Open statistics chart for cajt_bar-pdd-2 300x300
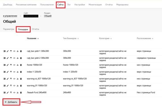 18,58
